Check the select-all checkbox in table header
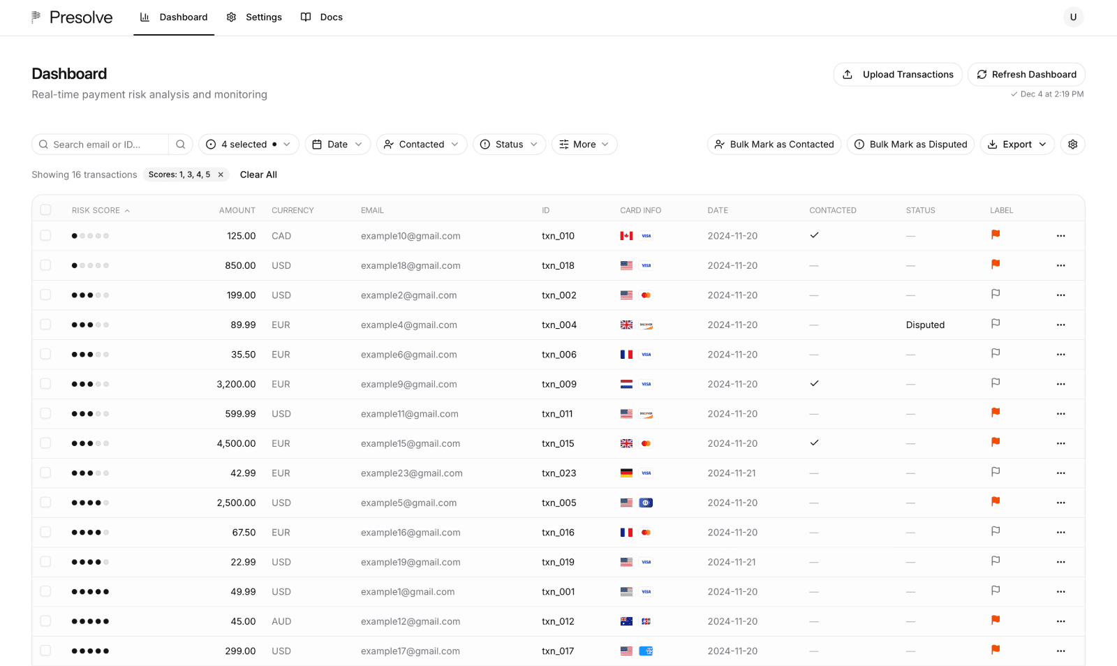 coord(45,209)
